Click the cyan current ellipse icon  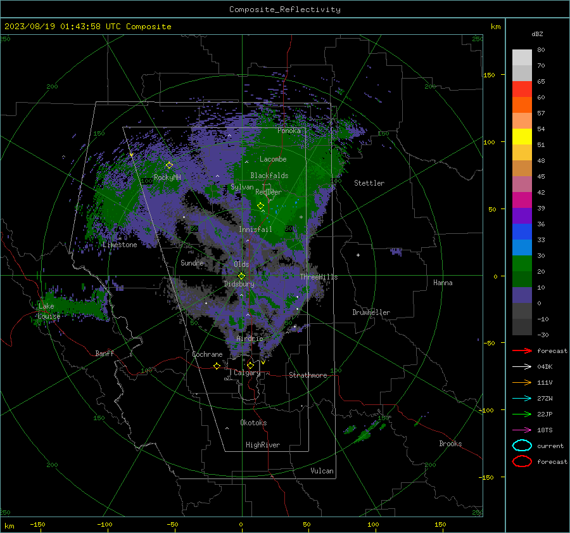click(x=522, y=446)
